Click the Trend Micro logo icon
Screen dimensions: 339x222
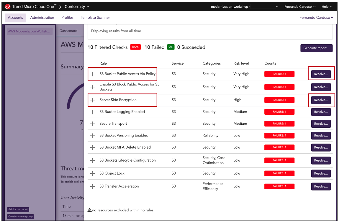pos(8,7)
